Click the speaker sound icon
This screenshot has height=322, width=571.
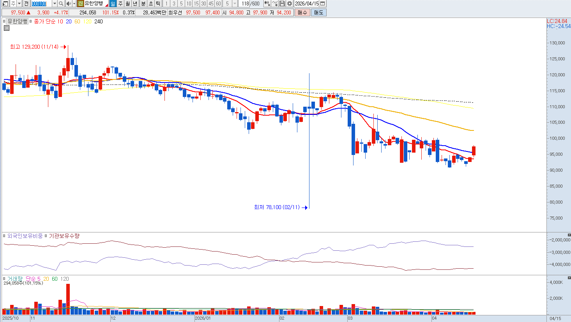(69, 4)
